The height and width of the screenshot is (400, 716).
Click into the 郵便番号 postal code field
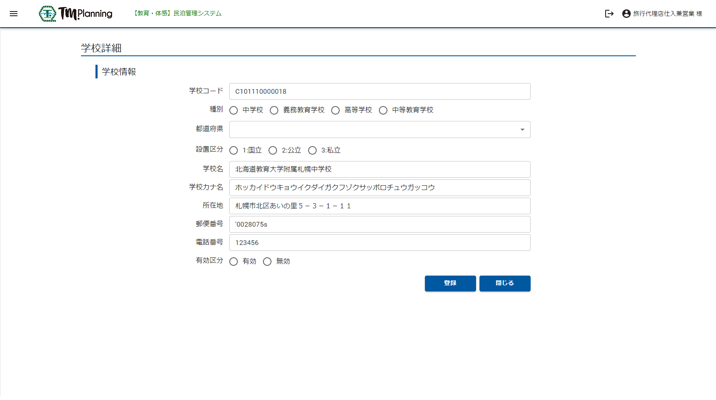coord(379,224)
